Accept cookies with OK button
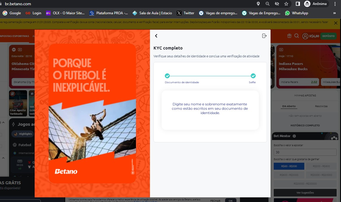Viewport: 341px width, 202px height. point(231,201)
